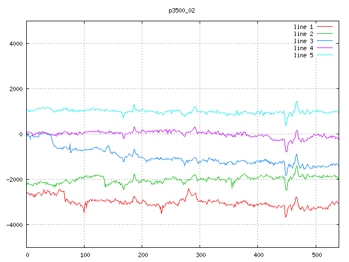This screenshot has width=349, height=262.
Task: Select the 'line 3' legend label
Action: tap(303, 41)
